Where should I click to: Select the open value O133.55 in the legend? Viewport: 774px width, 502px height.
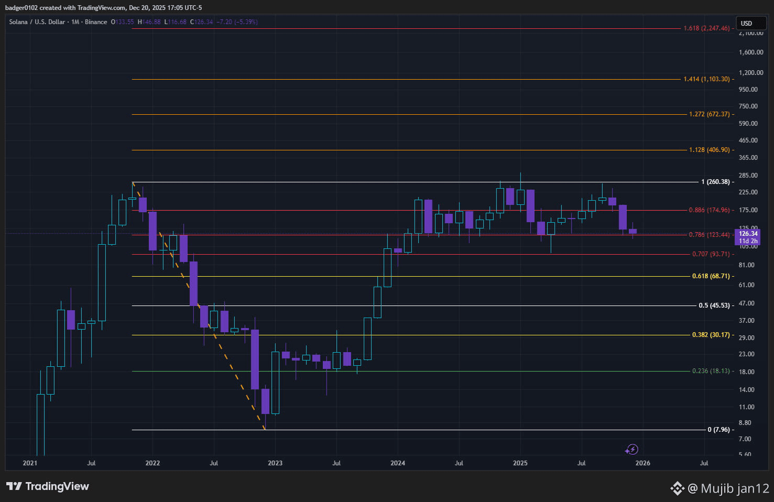(x=122, y=22)
